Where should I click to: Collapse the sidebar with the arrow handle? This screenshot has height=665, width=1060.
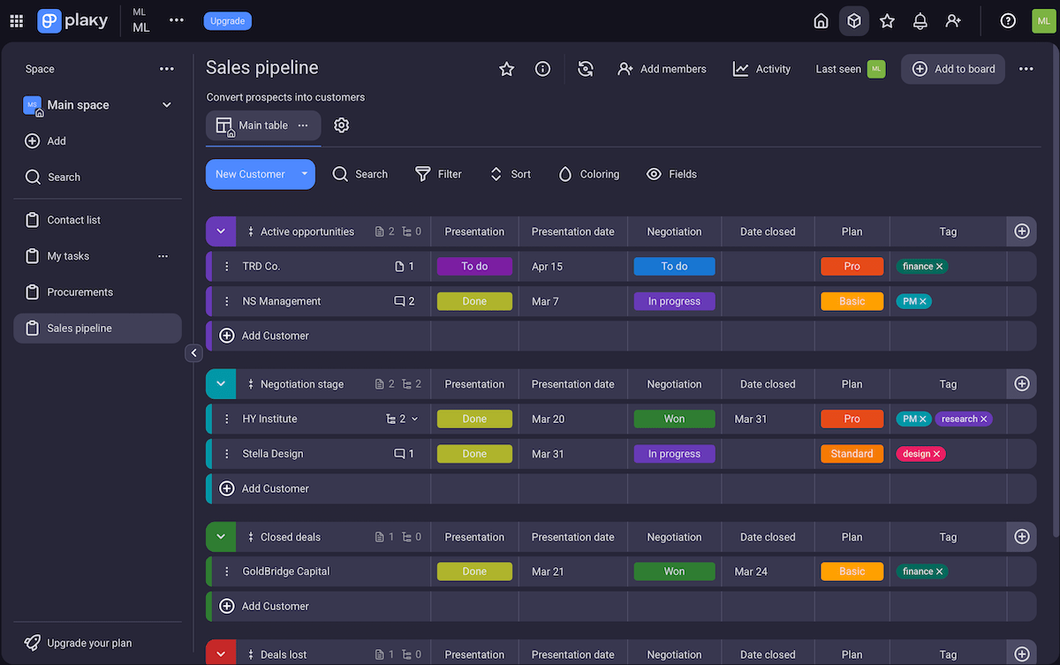tap(194, 353)
